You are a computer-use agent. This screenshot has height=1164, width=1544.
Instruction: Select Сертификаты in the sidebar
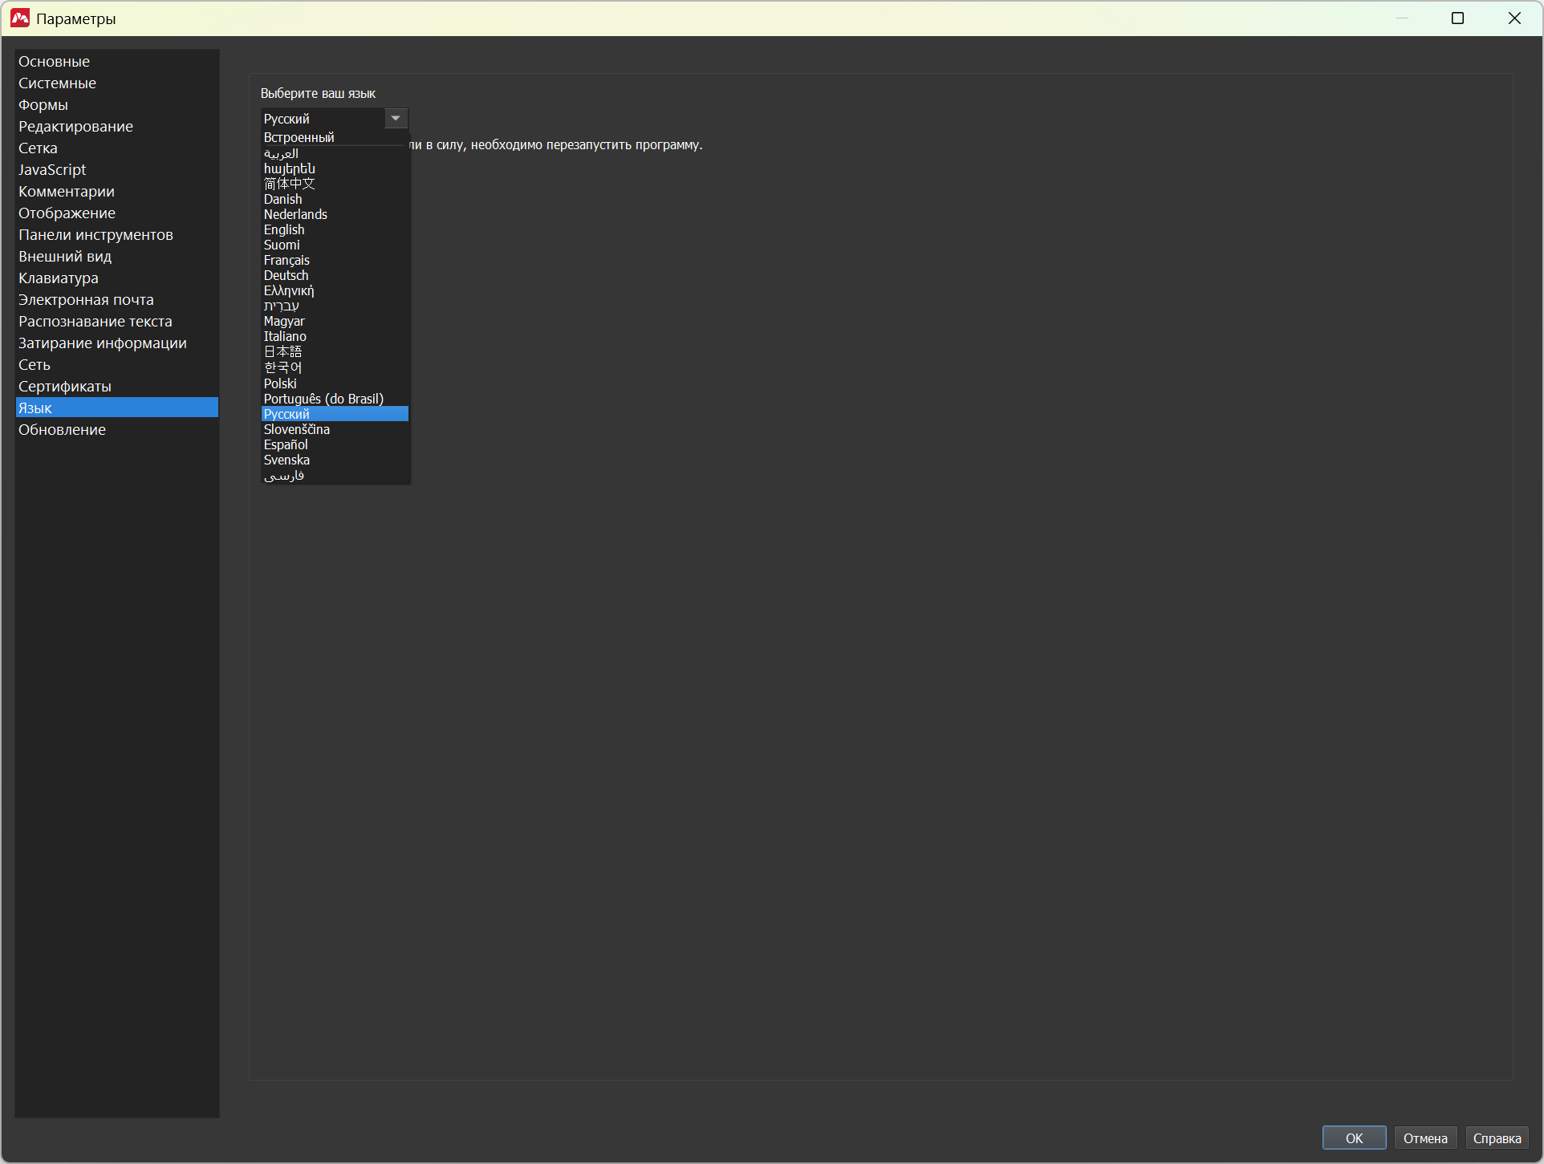(x=65, y=386)
